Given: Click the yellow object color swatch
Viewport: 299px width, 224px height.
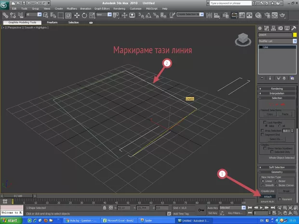Looking at the screenshot, I should [x=295, y=35].
